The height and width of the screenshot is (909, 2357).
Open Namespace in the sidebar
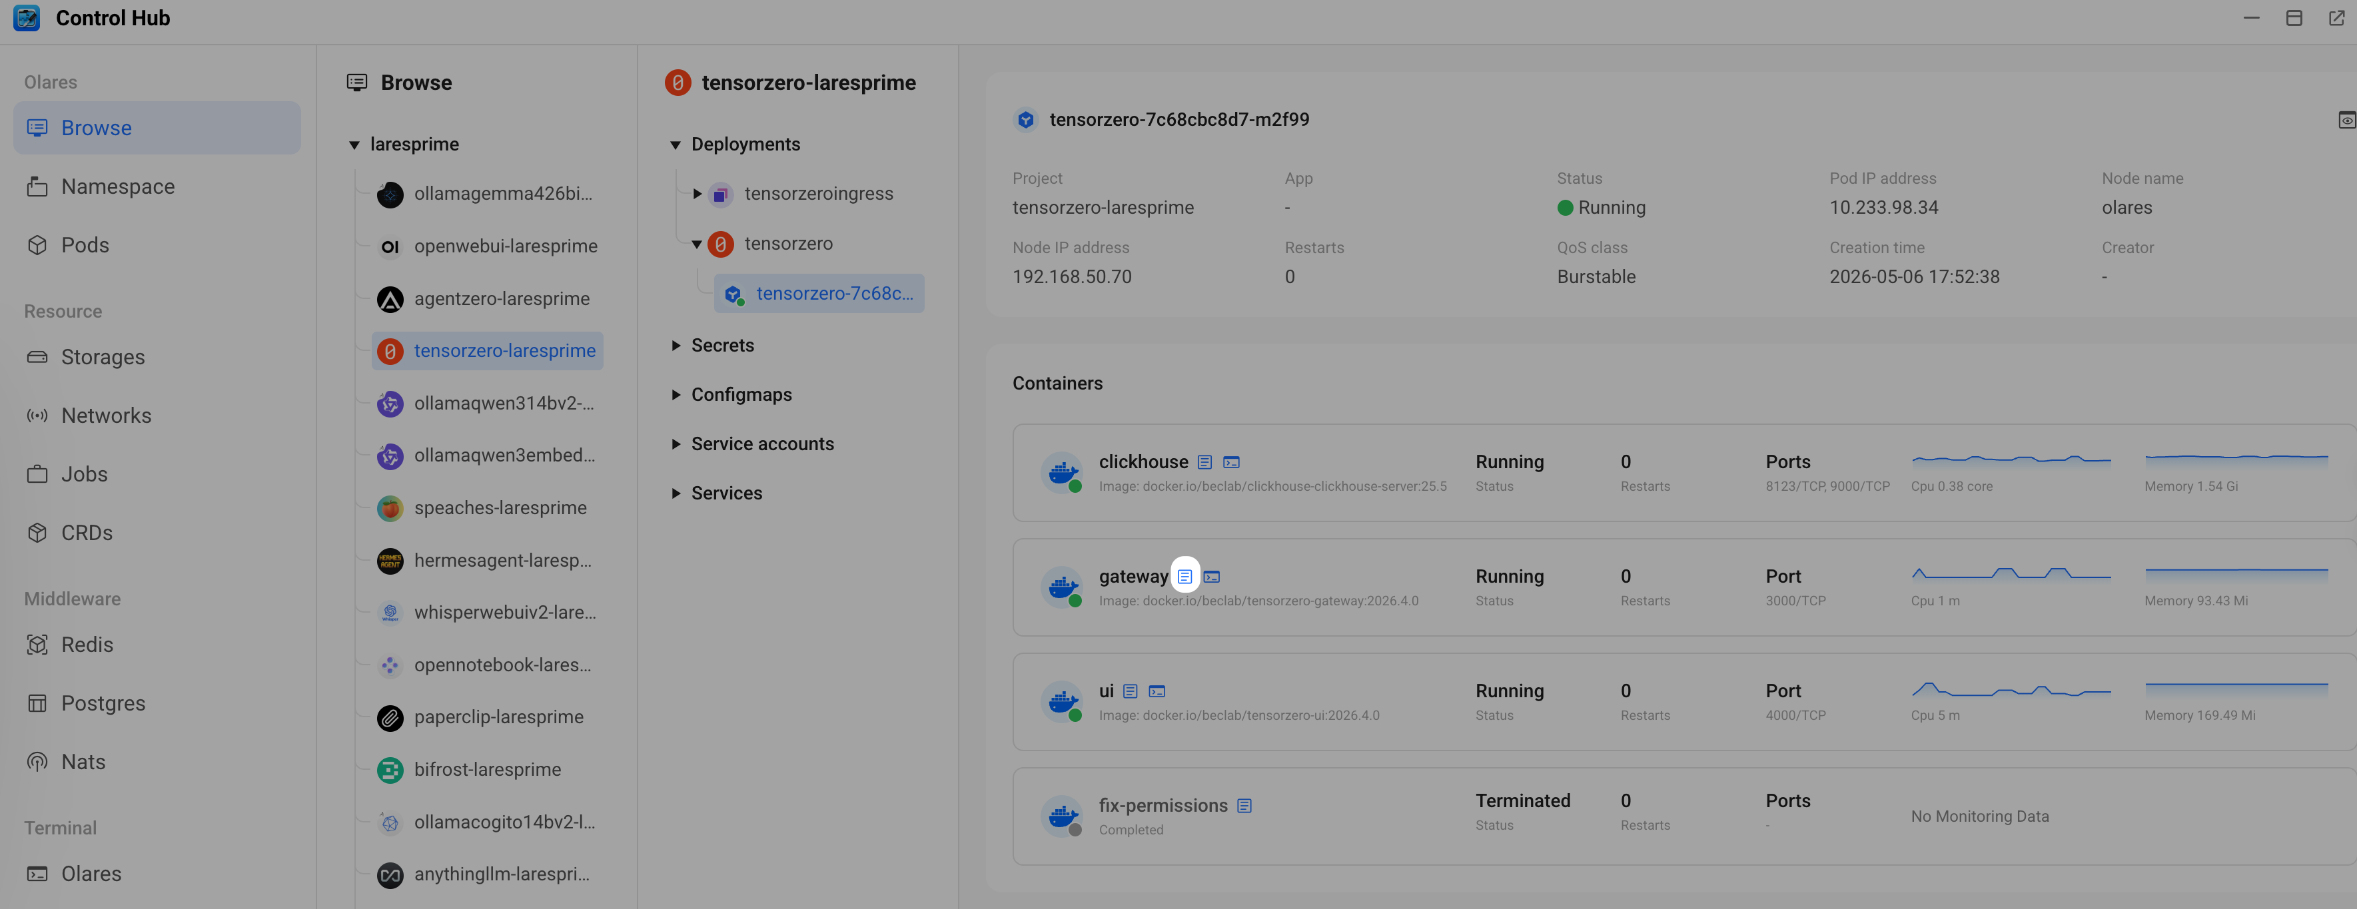click(157, 186)
